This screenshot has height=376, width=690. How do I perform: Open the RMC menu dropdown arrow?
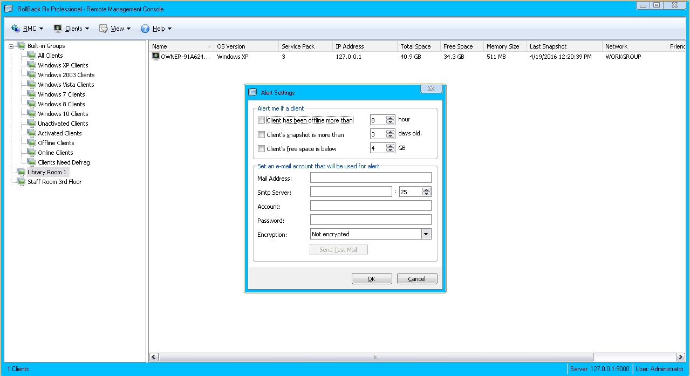41,29
